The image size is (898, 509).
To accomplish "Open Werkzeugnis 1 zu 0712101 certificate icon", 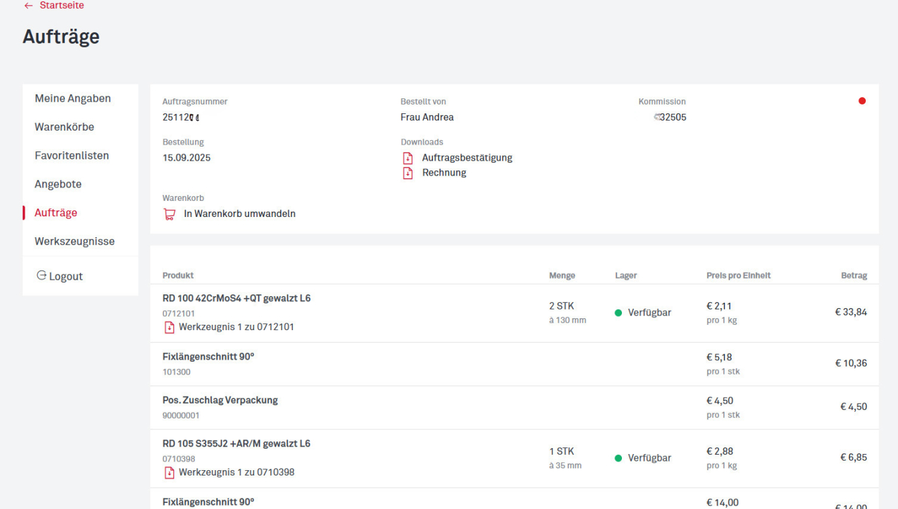I will point(170,327).
